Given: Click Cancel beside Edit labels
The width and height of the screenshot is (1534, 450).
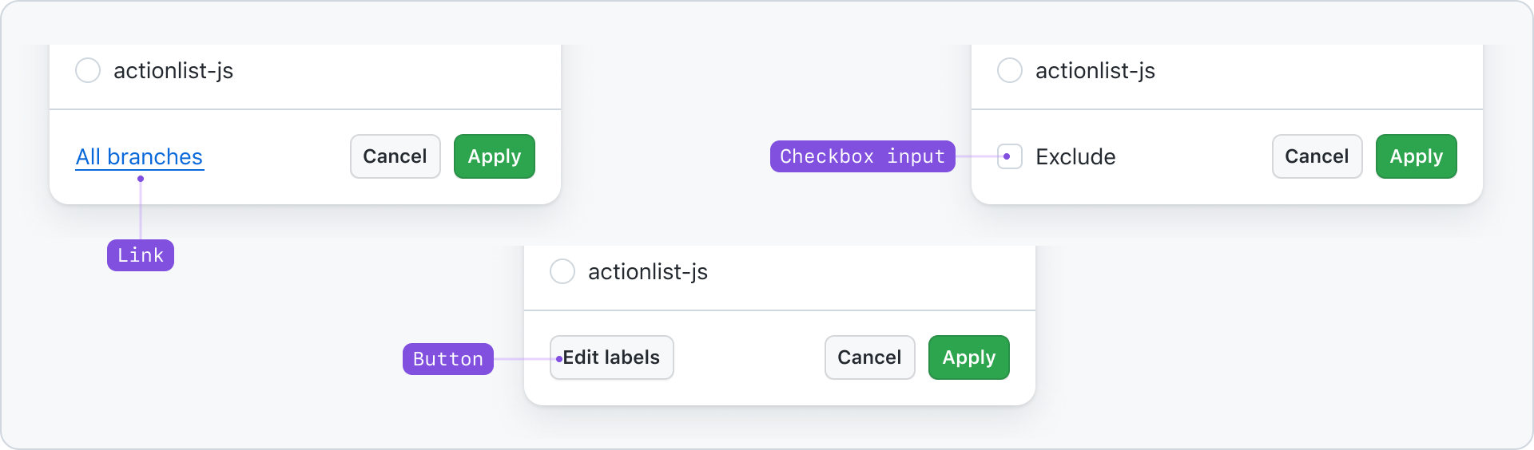Looking at the screenshot, I should point(870,357).
